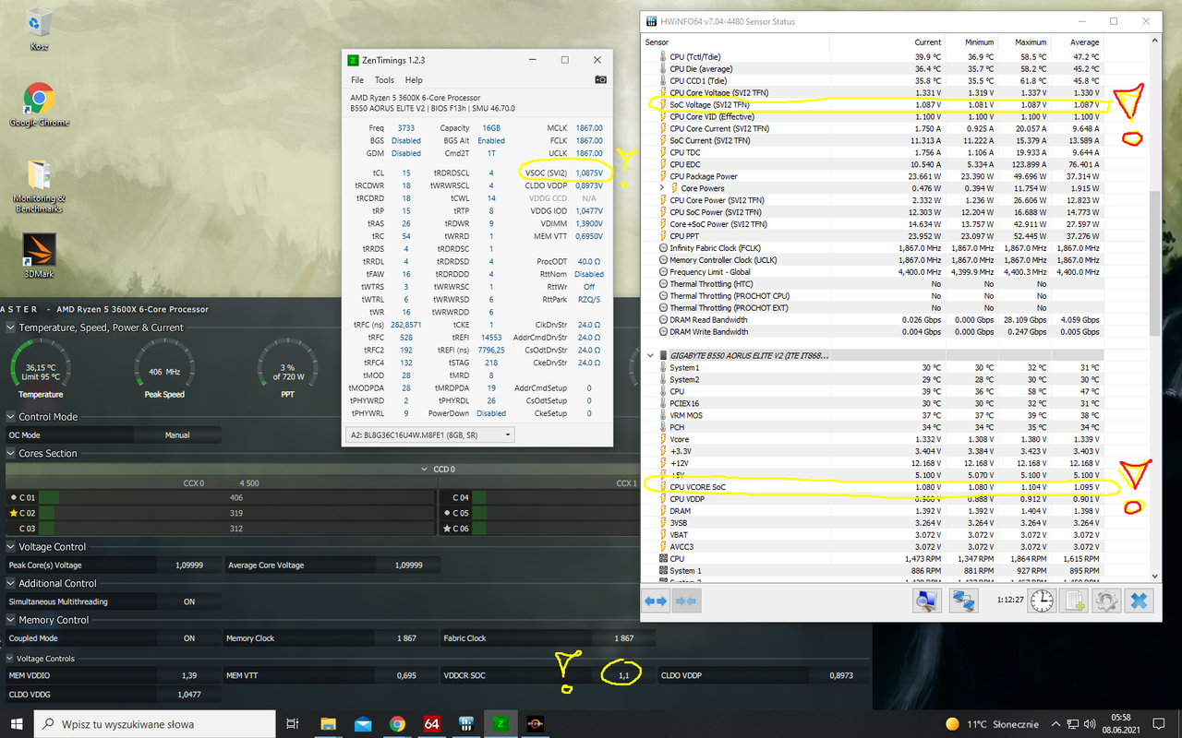Open Monitoring & Benchmarks desktop folder

[39, 185]
